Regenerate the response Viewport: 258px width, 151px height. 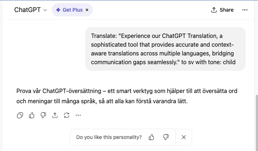pyautogui.click(x=66, y=115)
